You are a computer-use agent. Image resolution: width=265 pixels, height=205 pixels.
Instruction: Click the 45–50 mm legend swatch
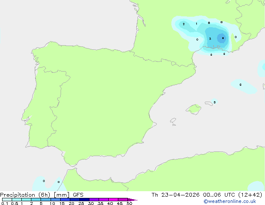tap(123, 200)
